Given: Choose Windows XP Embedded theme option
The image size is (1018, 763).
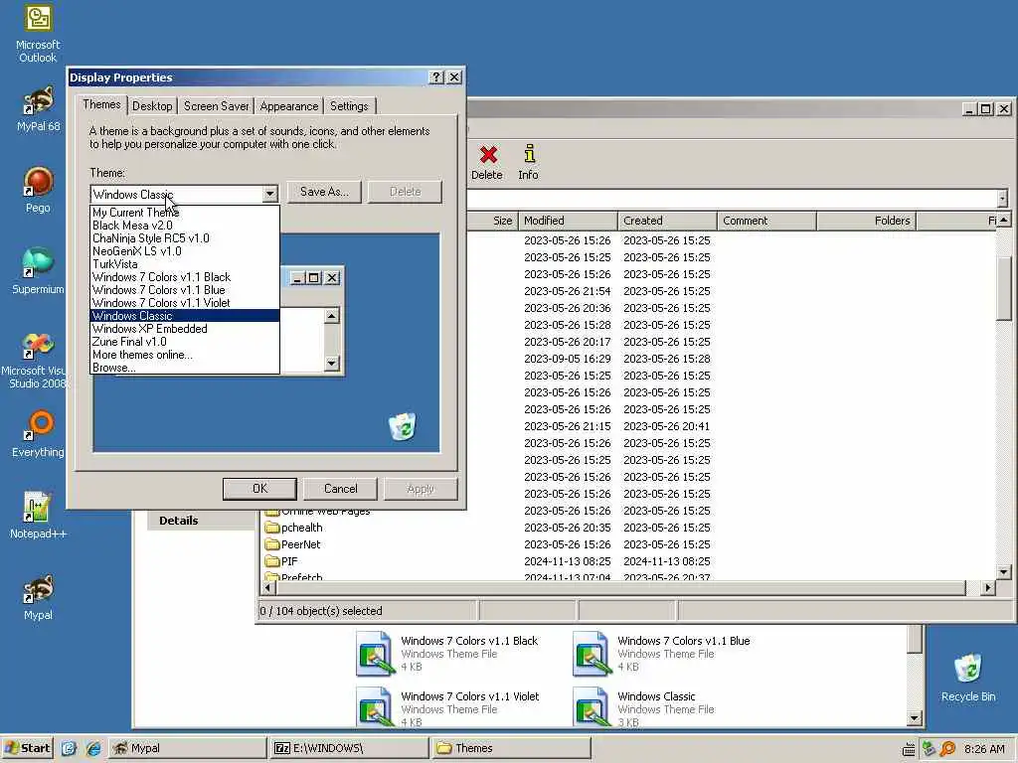Looking at the screenshot, I should [x=184, y=329].
